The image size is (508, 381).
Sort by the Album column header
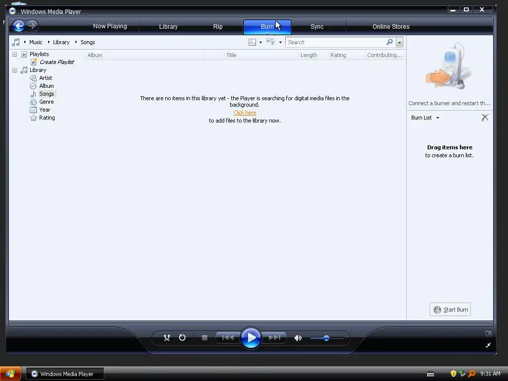click(x=144, y=55)
